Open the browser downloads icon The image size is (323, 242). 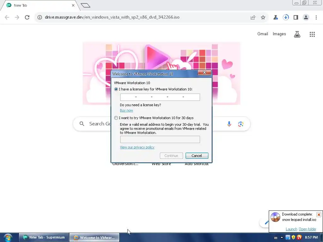286,17
